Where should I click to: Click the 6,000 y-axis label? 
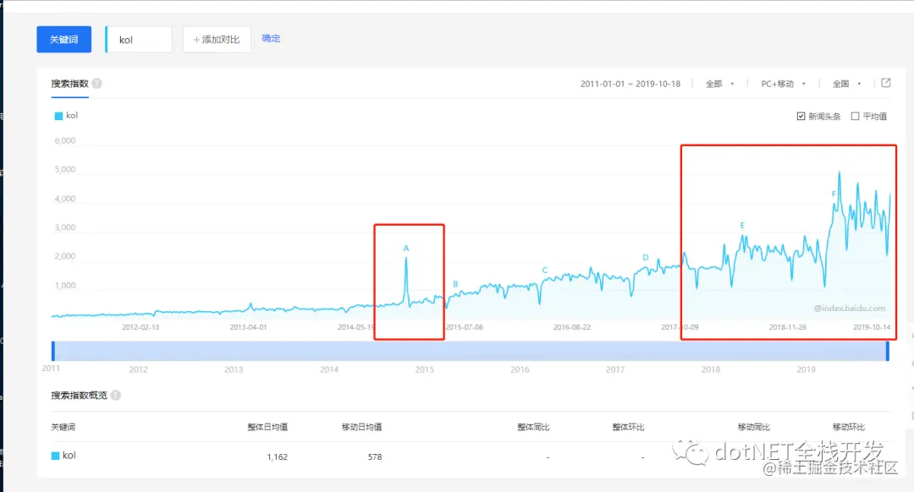point(64,141)
